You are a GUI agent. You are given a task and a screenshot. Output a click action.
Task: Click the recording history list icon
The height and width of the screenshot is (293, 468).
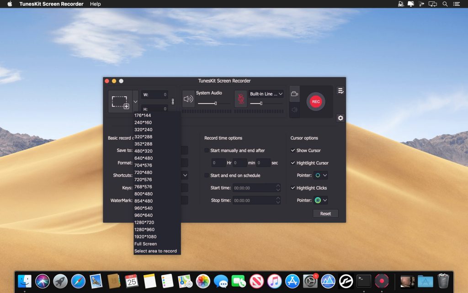point(340,90)
